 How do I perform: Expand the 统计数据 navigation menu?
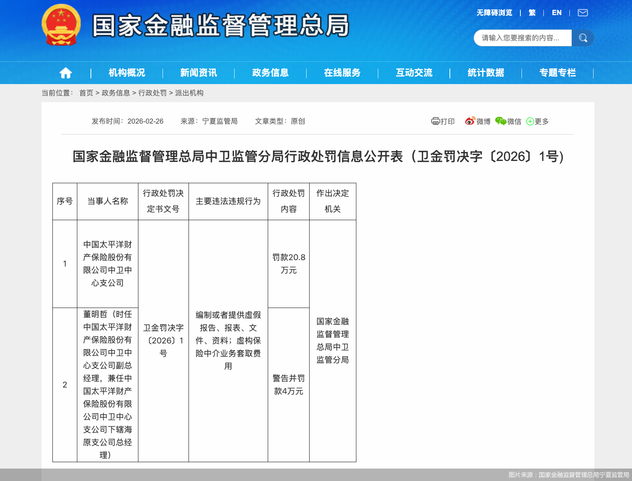486,73
